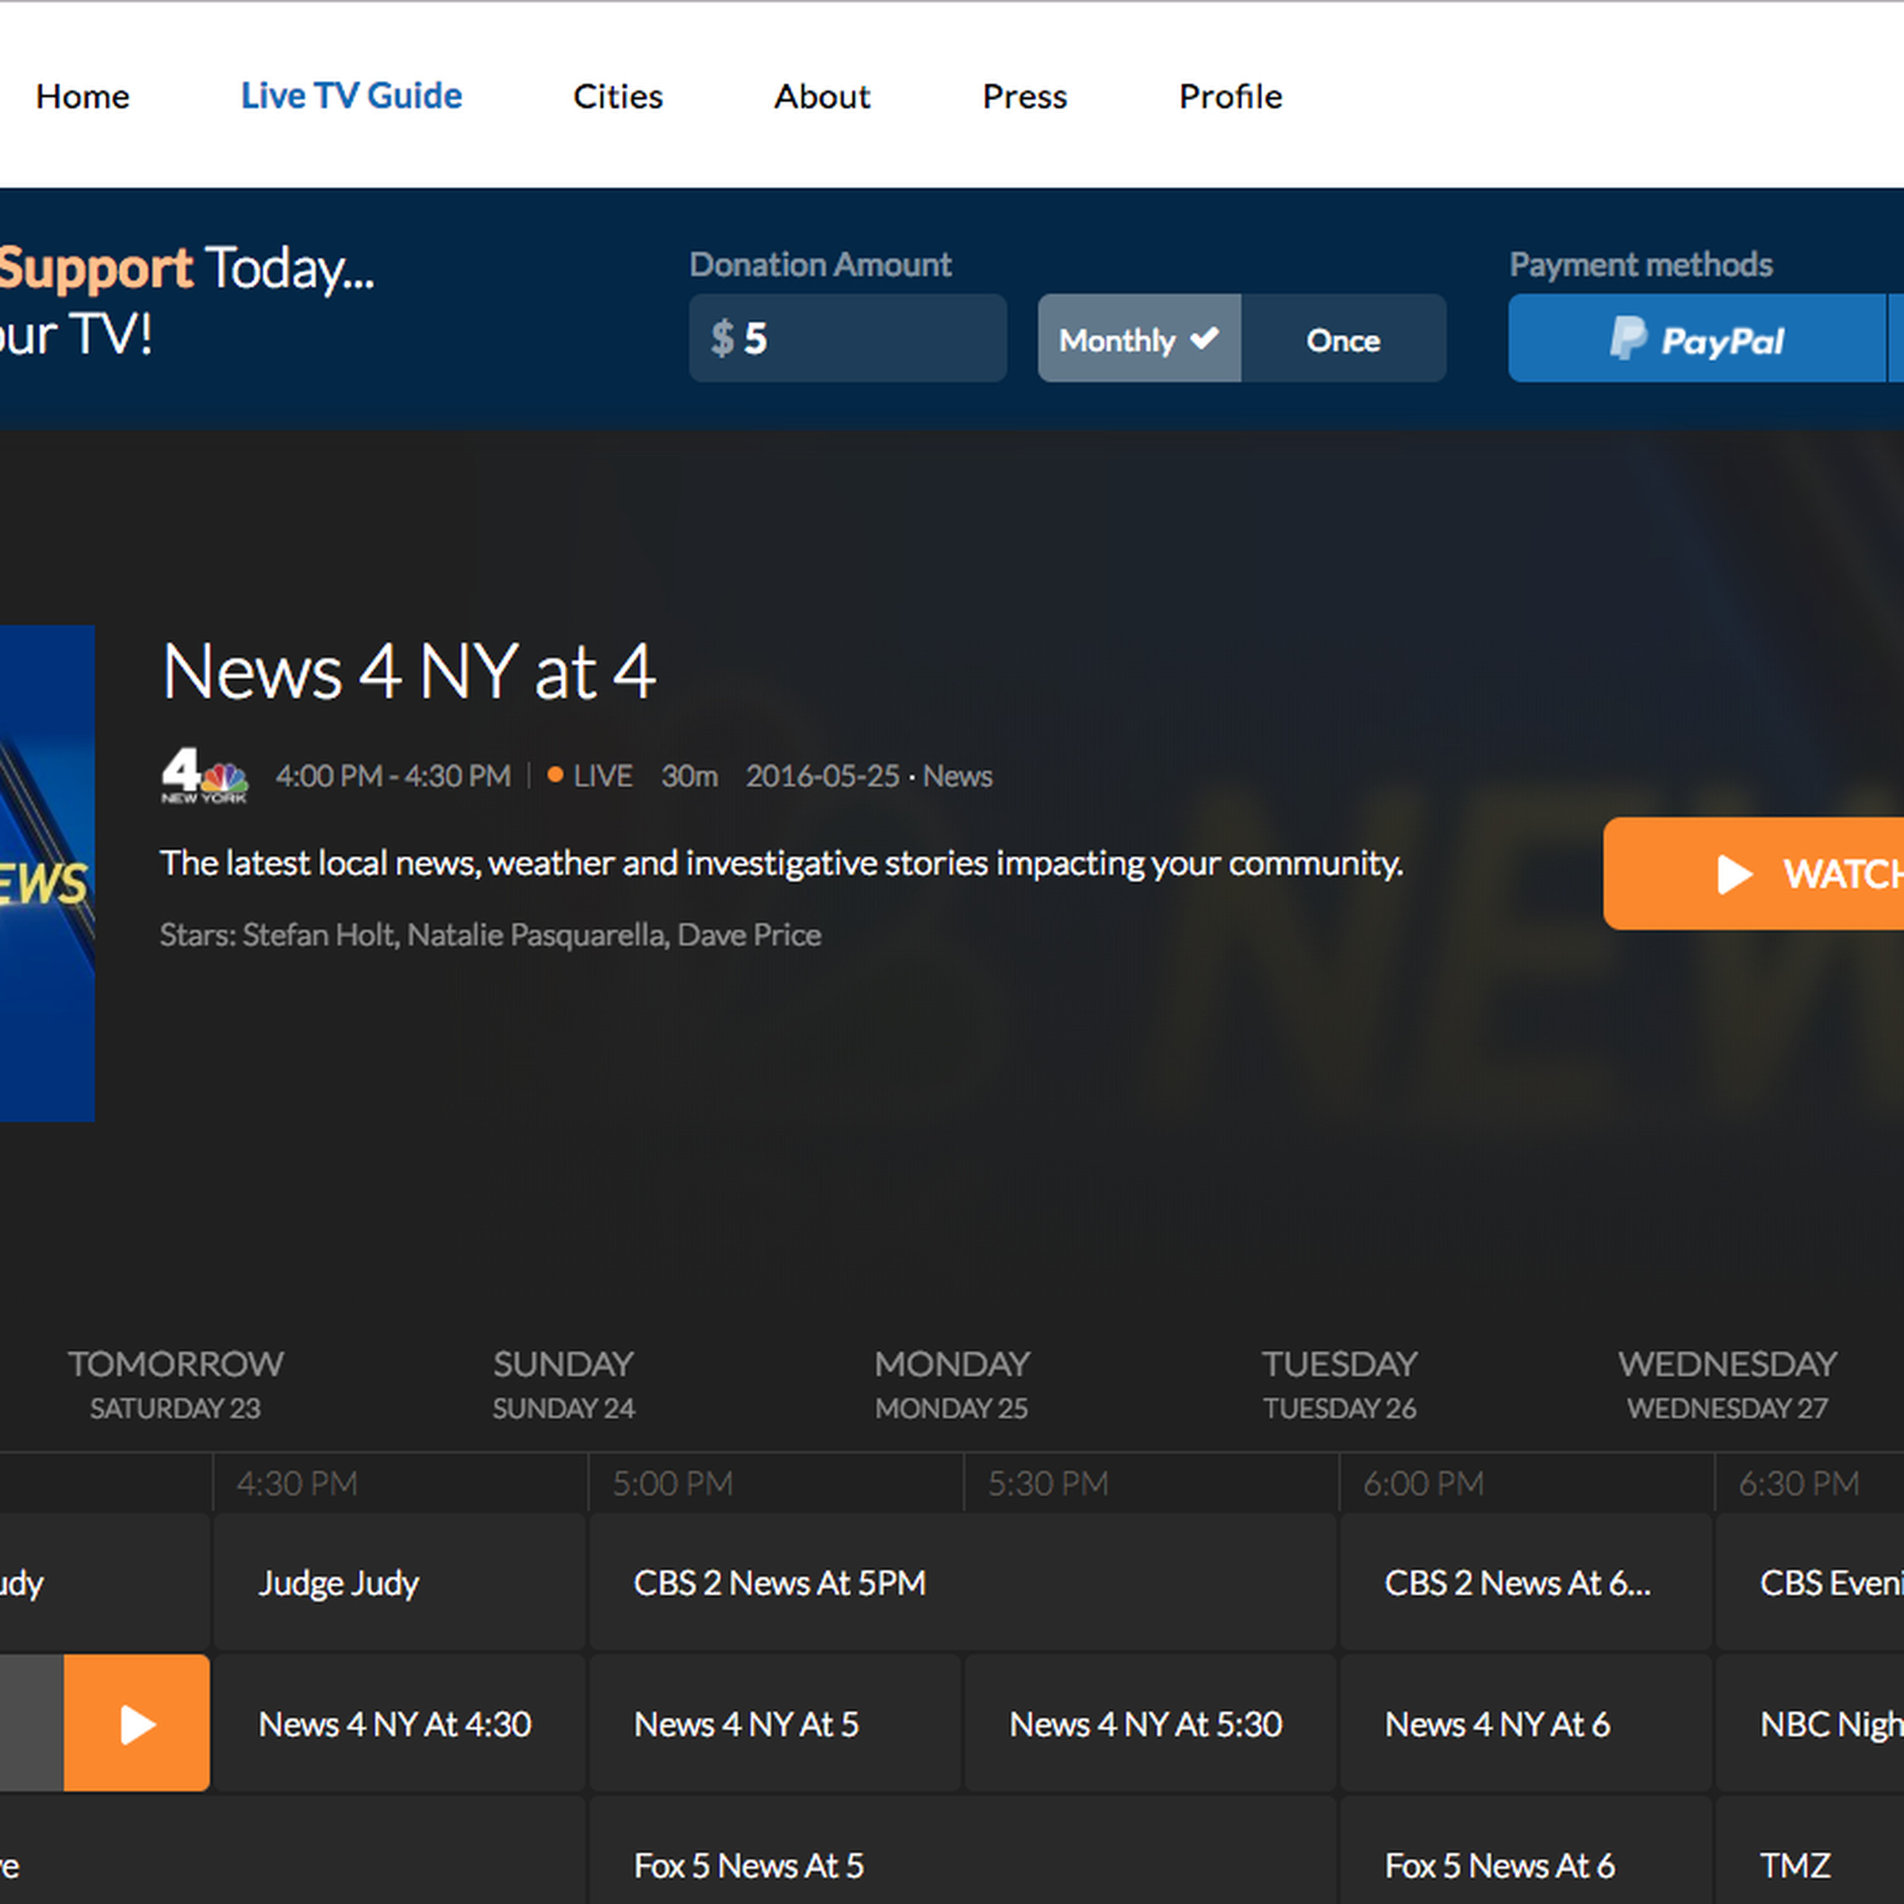Open News 4 NY At 5 listing

tap(774, 1724)
